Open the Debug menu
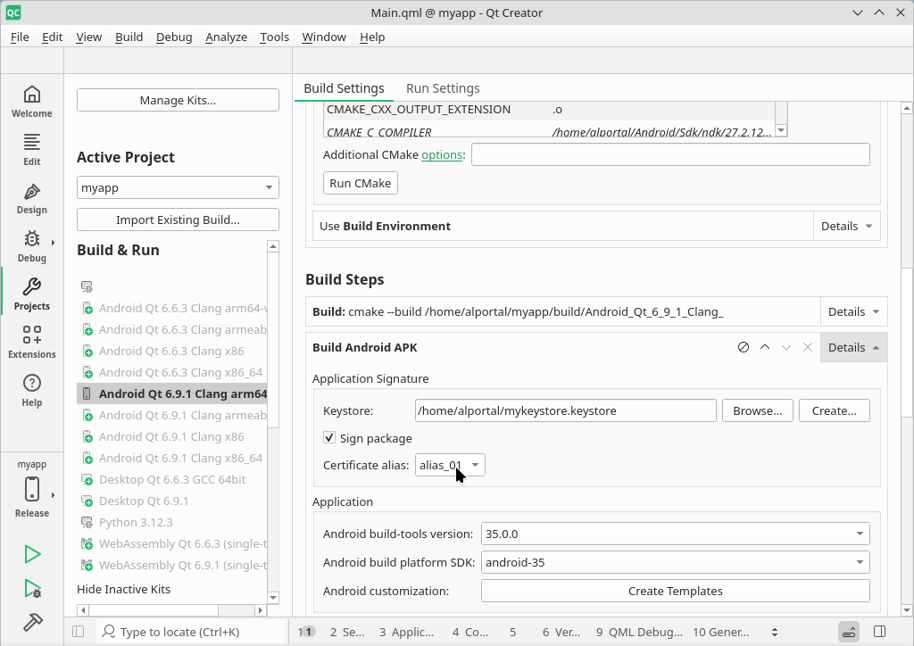The width and height of the screenshot is (914, 646). (x=174, y=37)
